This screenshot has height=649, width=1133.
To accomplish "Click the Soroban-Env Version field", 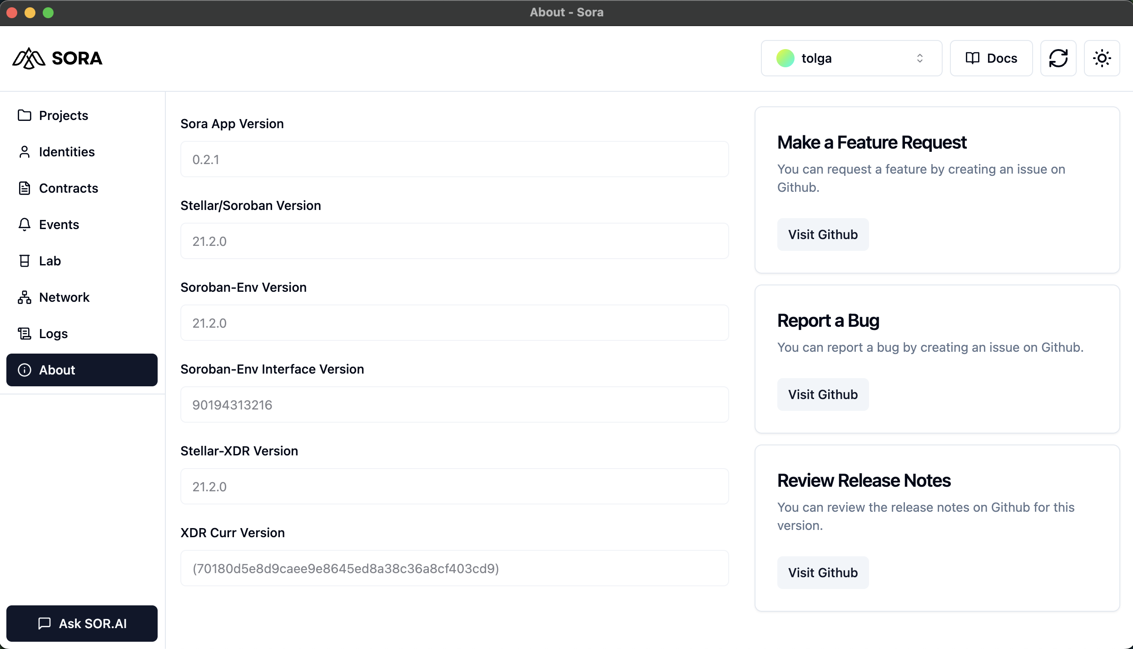I will point(455,323).
